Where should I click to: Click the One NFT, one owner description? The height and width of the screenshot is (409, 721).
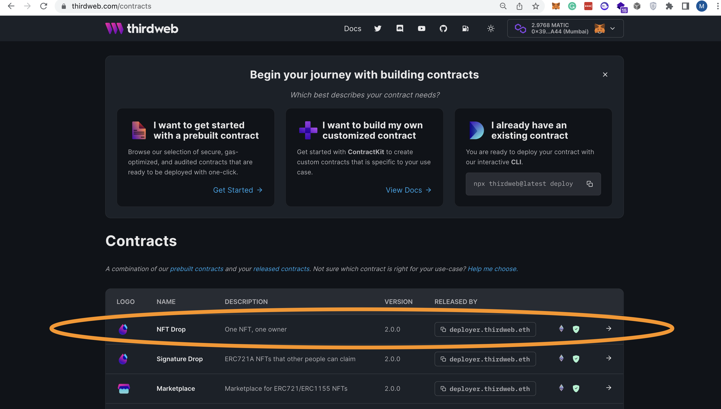[255, 329]
